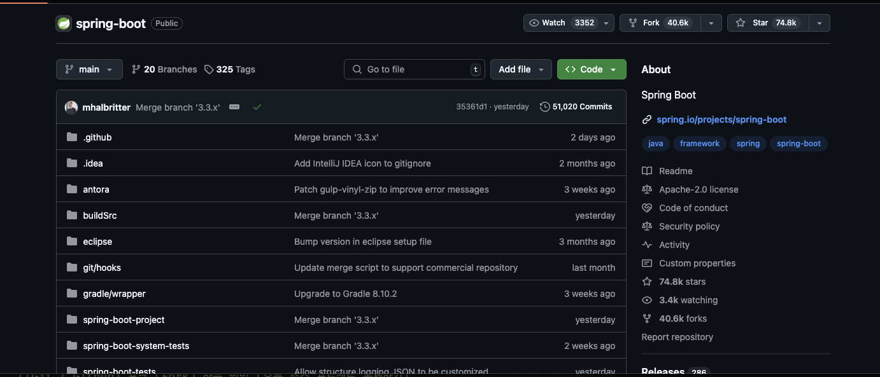Viewport: 880px width, 377px height.
Task: Open the Watch notifications dropdown
Action: point(569,23)
